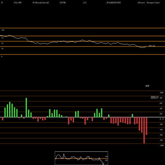Click the 70 level label on RSI axis

pyautogui.click(x=2, y=38)
